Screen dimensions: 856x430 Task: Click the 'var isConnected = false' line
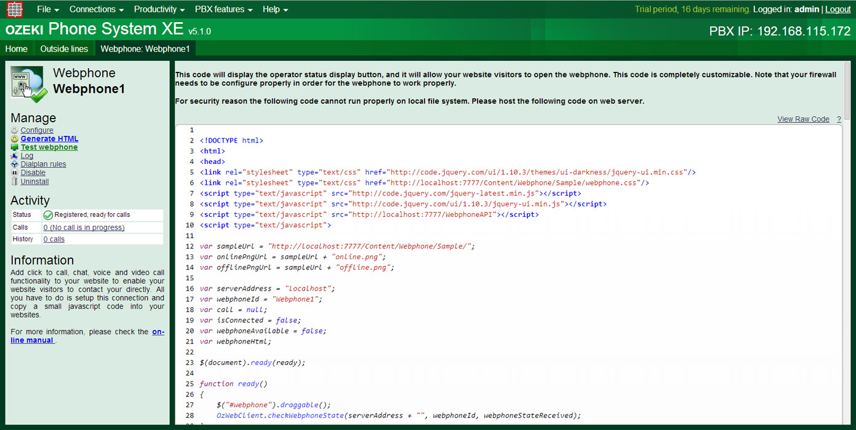(x=250, y=321)
